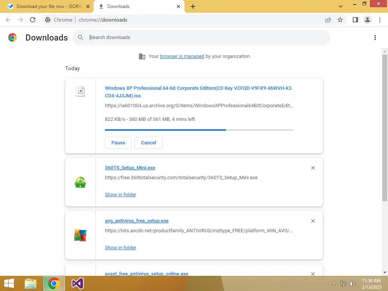
Task: Open avast_free_antivirus_setup_online.exe link
Action: tap(147, 274)
